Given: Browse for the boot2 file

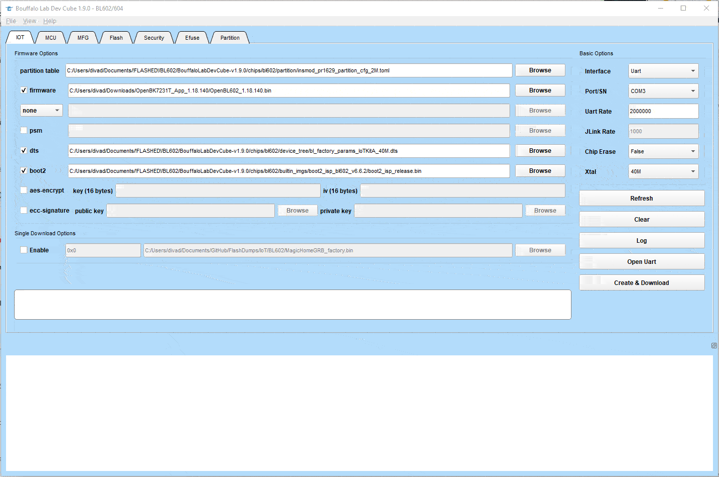Looking at the screenshot, I should click(540, 171).
